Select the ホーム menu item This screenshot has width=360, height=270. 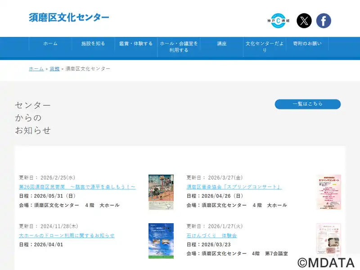(x=50, y=44)
